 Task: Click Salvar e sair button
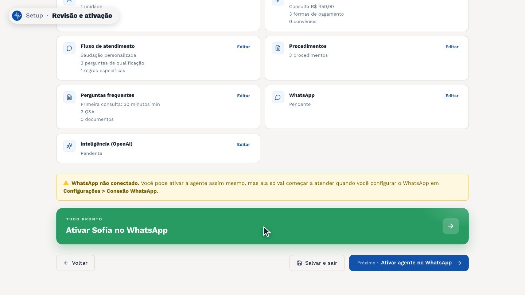317,263
